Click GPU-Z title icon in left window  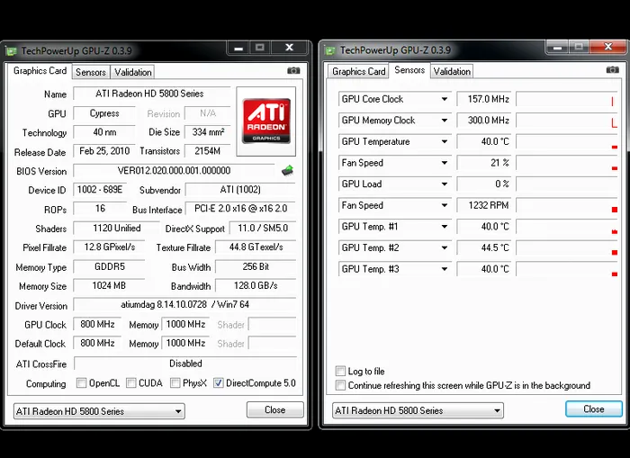point(11,51)
